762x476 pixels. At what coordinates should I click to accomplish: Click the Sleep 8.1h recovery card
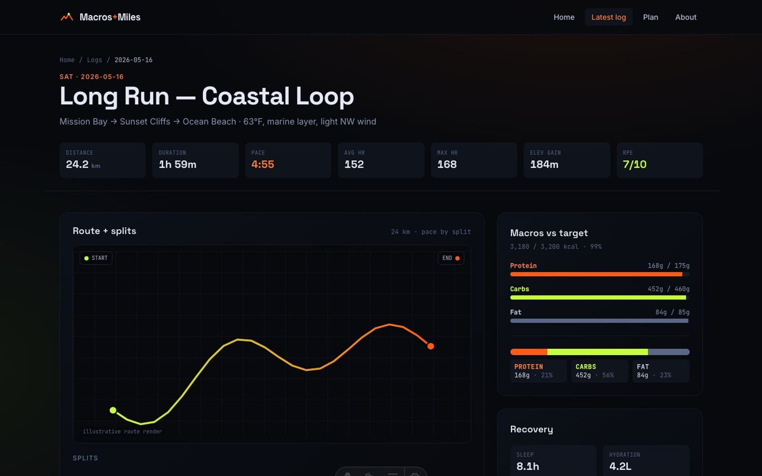(x=553, y=461)
